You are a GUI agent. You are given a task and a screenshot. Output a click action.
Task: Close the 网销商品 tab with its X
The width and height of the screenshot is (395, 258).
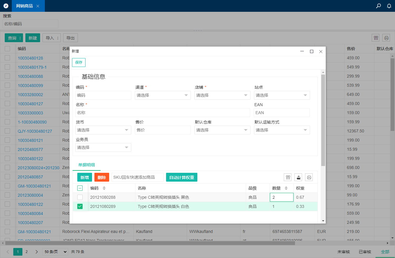click(x=38, y=6)
